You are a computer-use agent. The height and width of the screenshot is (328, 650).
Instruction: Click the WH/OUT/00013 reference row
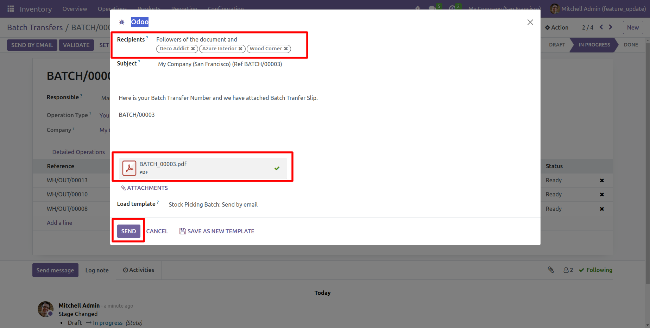coord(67,180)
